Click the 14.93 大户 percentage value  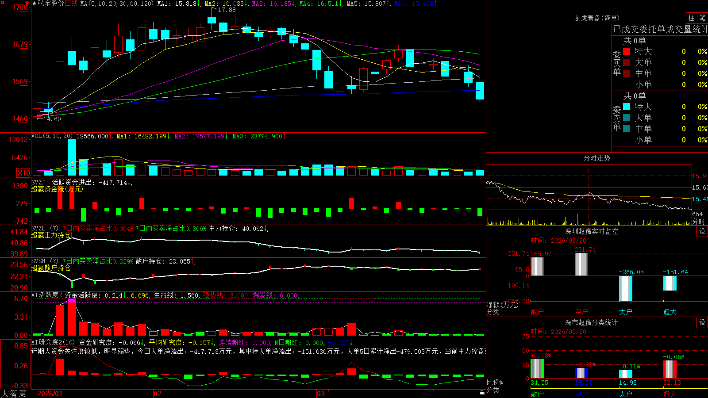(x=628, y=383)
